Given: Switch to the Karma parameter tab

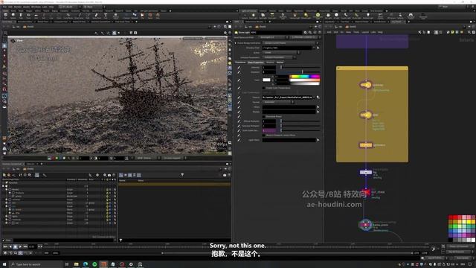Looking at the screenshot, I should point(280,63).
